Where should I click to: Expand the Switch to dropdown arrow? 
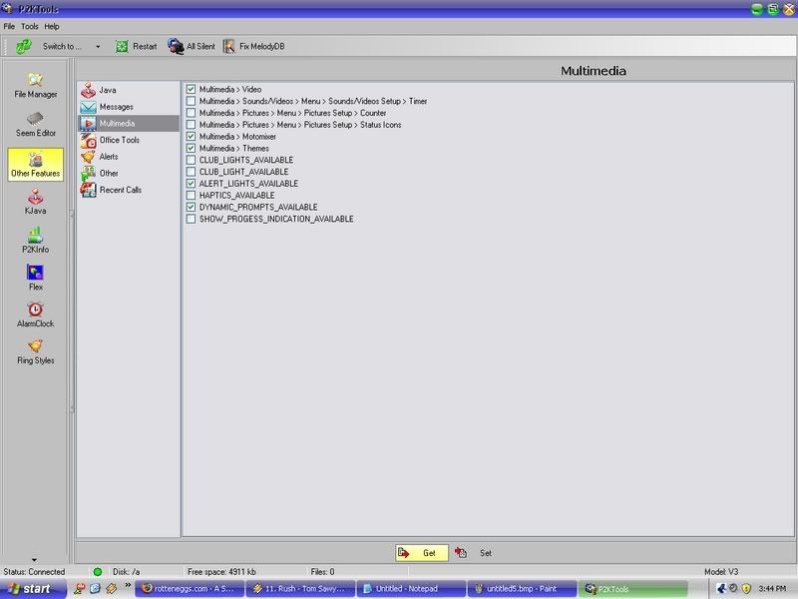tap(98, 47)
